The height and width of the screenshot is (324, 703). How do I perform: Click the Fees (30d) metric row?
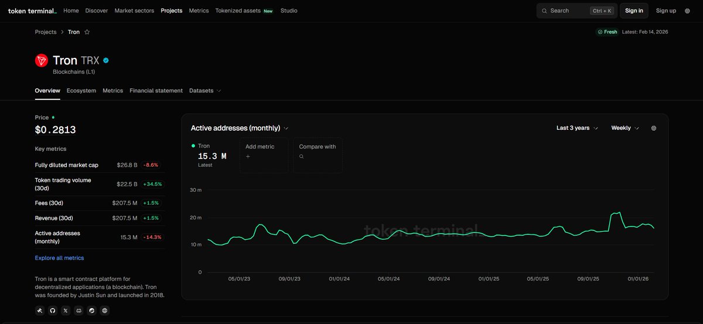[x=100, y=203]
